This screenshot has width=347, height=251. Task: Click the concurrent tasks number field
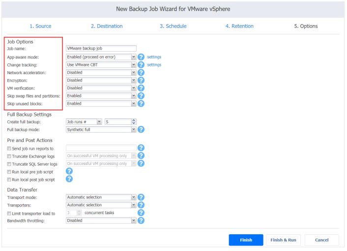click(x=74, y=213)
